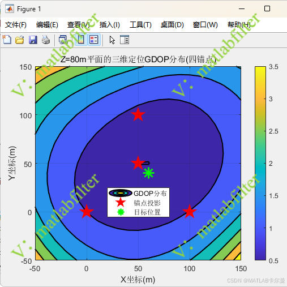Click the Open File folder icon
The width and height of the screenshot is (287, 287).
tap(20, 40)
